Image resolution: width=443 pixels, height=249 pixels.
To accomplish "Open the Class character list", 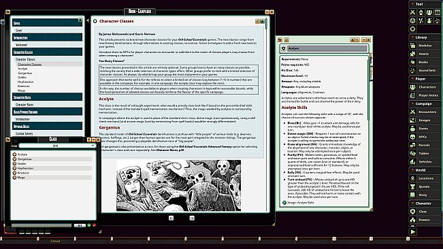I will coord(425,212).
